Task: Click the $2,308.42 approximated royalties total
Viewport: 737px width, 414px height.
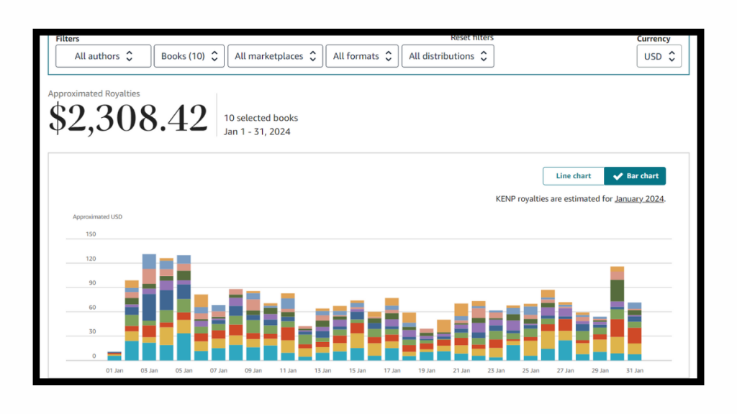Action: click(128, 119)
